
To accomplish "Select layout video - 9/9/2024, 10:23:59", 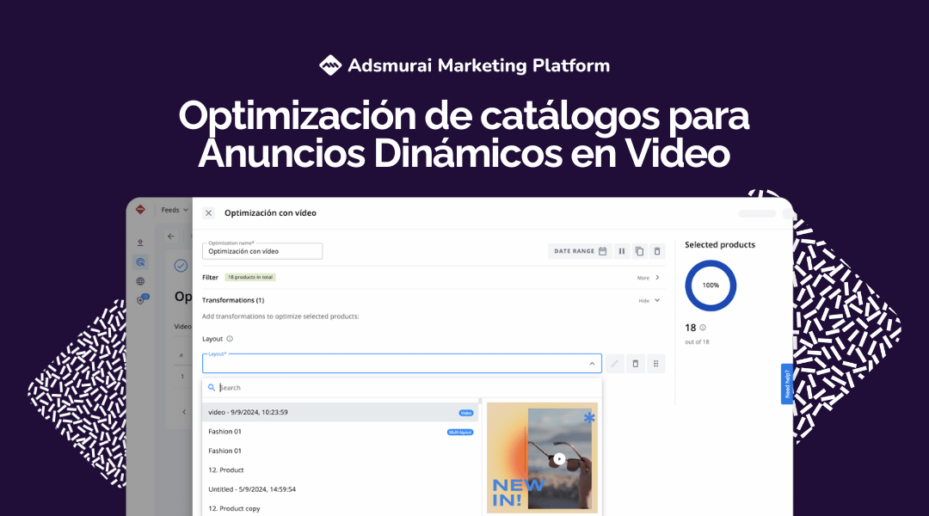I will coord(340,412).
